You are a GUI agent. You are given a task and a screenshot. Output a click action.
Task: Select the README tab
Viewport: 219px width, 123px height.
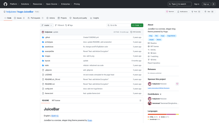pos(45,100)
